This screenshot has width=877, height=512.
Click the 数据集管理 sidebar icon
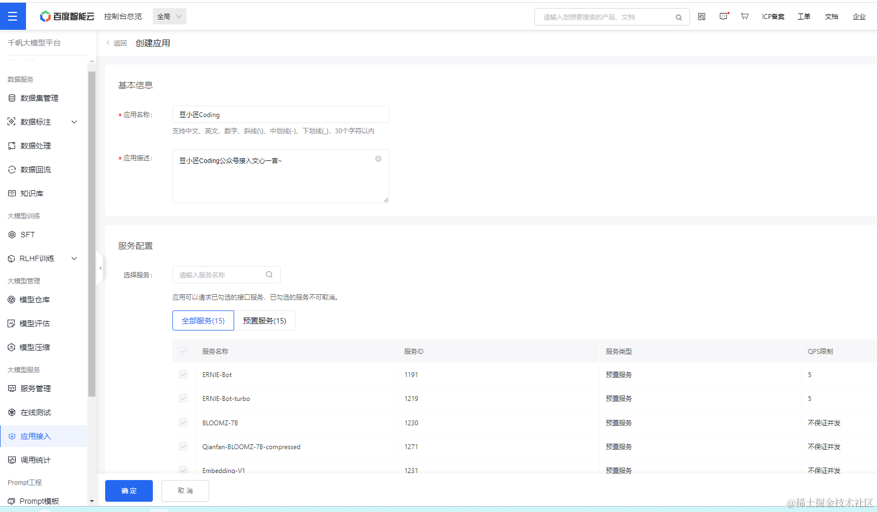point(12,98)
